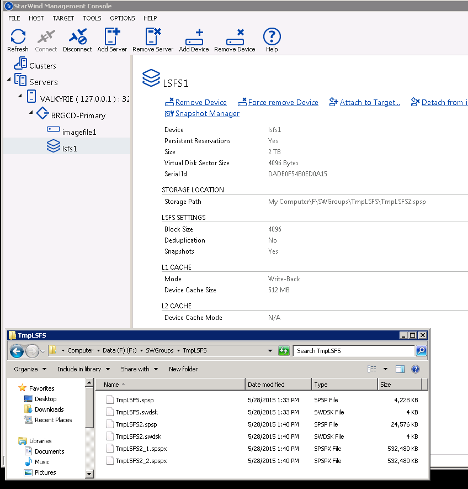
Task: Open the view options dropdown arrow
Action: coord(385,369)
